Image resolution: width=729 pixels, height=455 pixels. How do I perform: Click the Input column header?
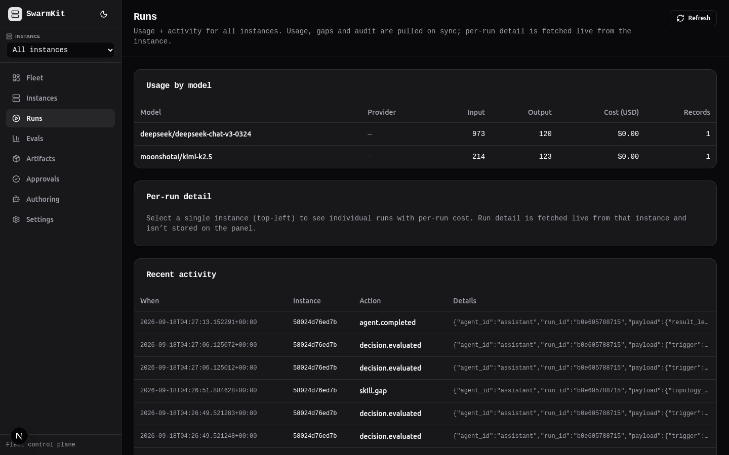[476, 112]
